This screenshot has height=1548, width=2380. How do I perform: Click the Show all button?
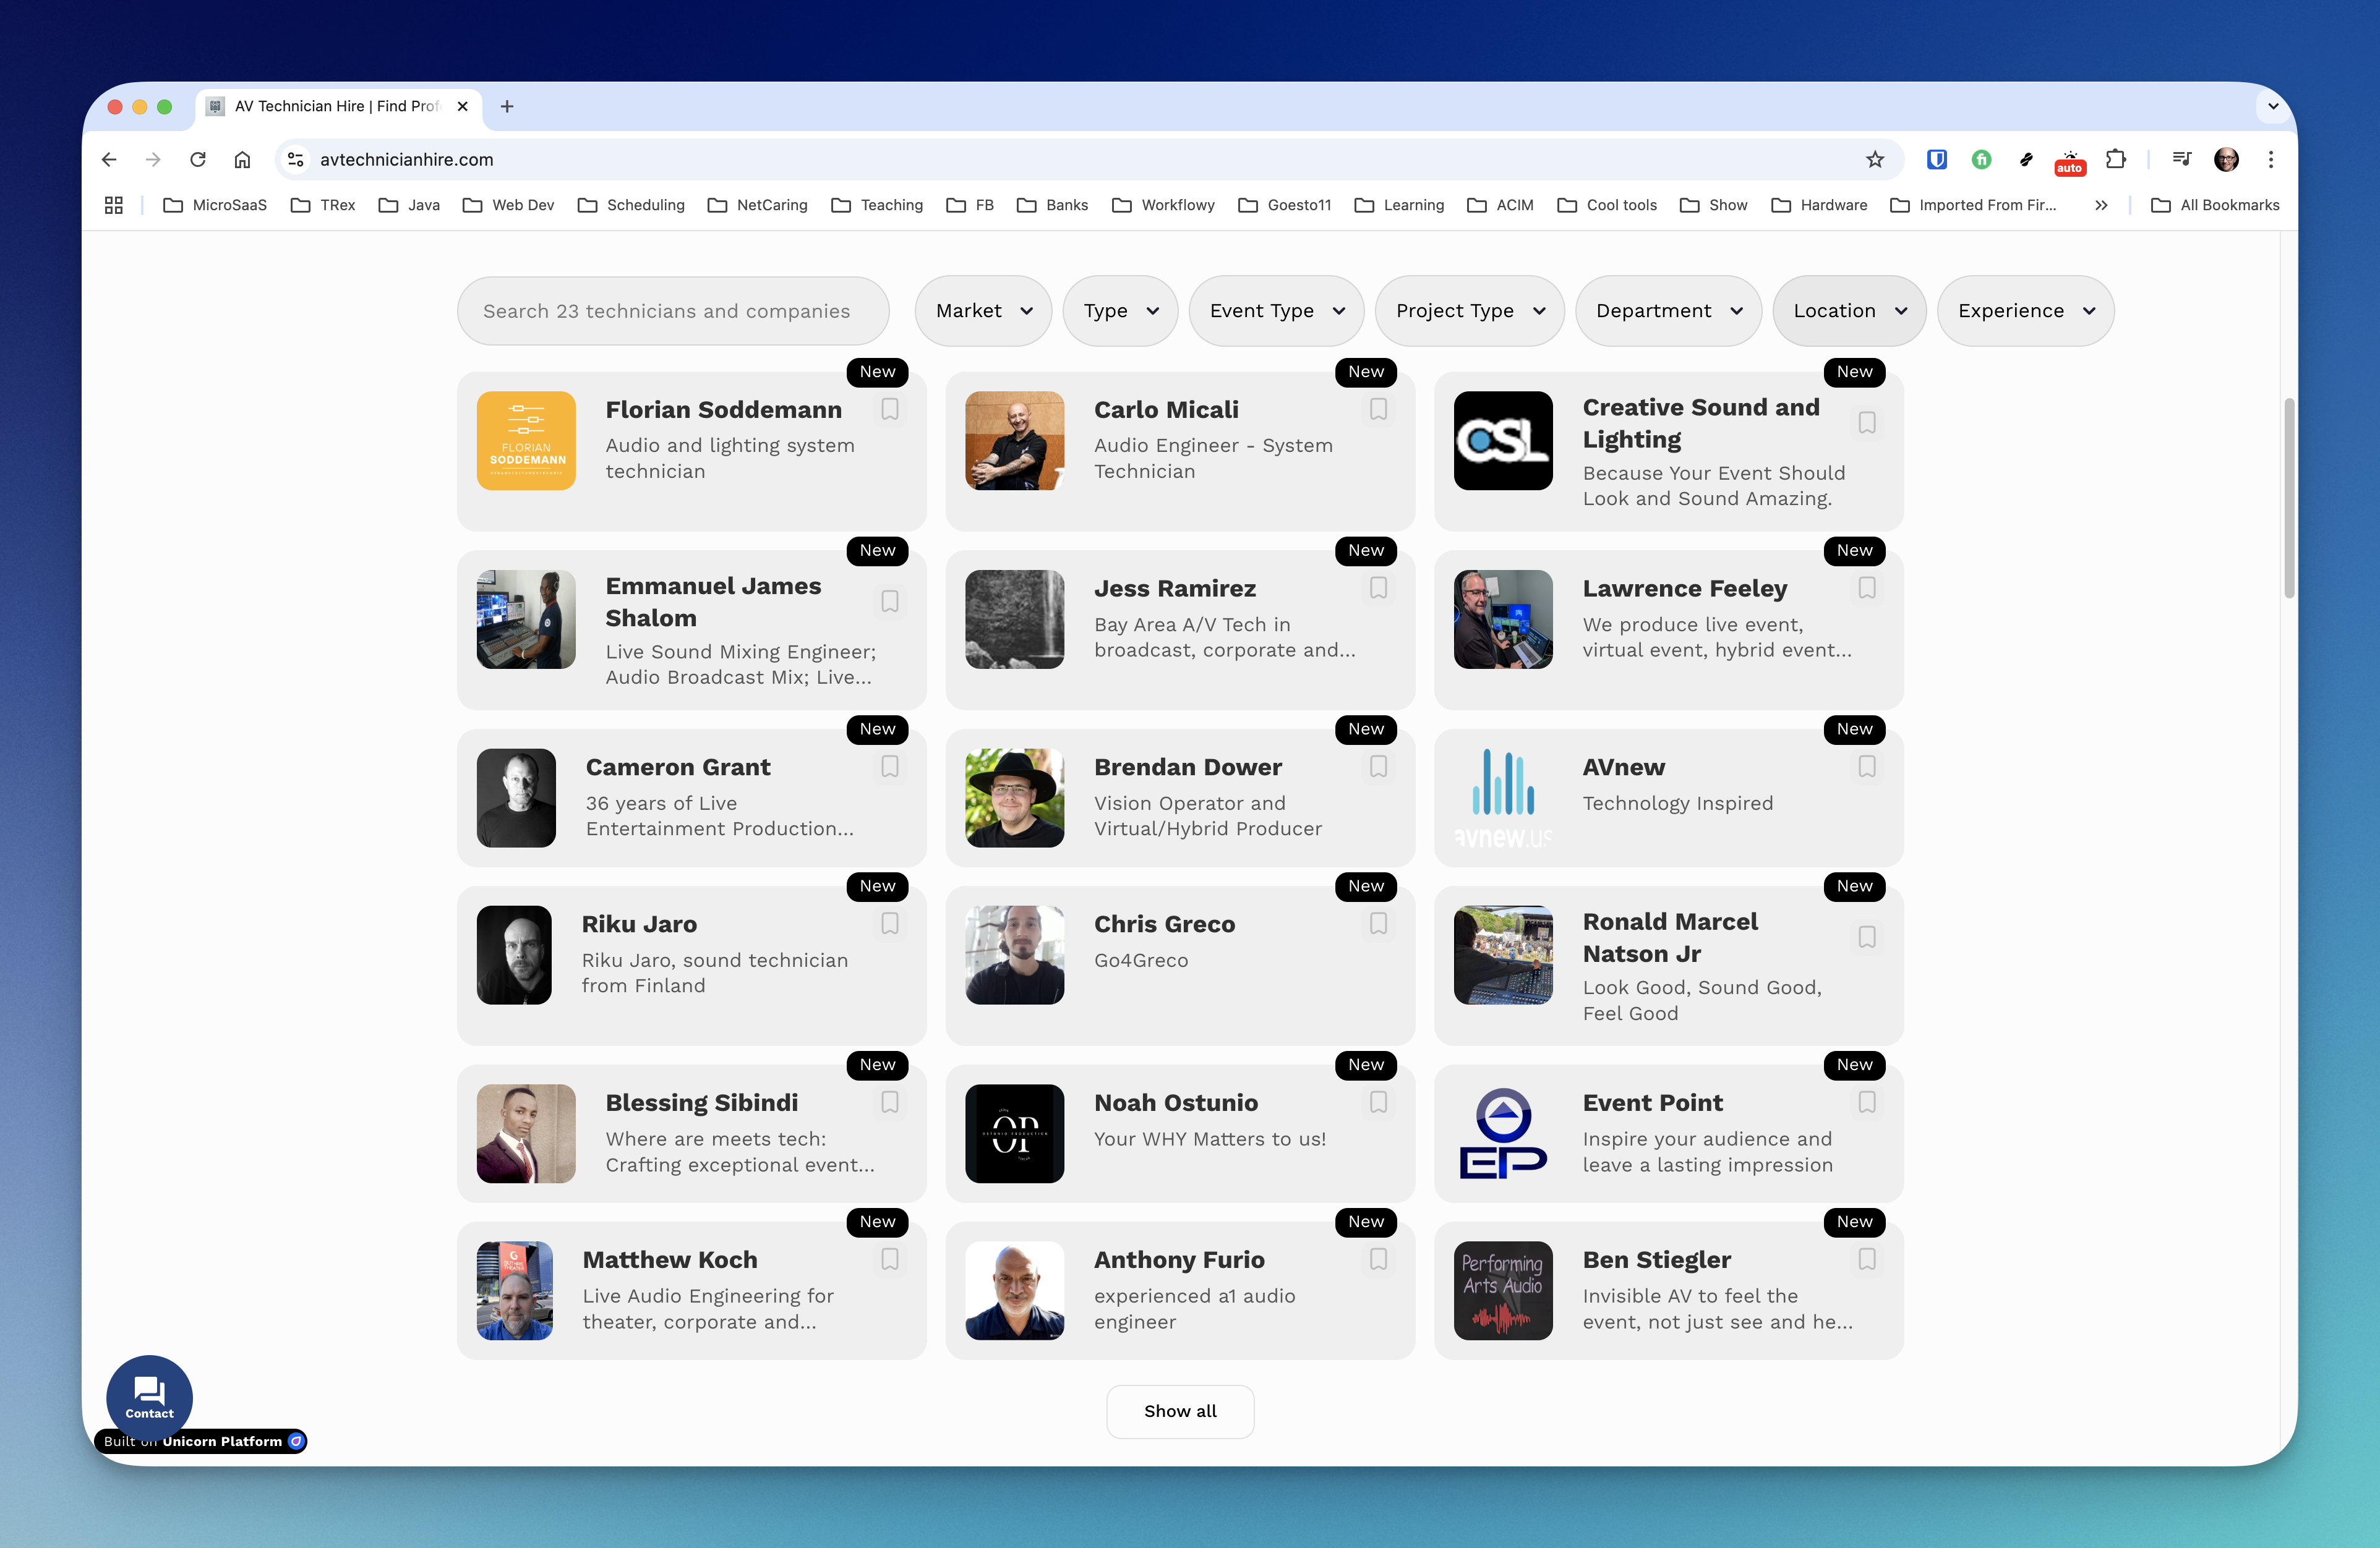pos(1180,1411)
